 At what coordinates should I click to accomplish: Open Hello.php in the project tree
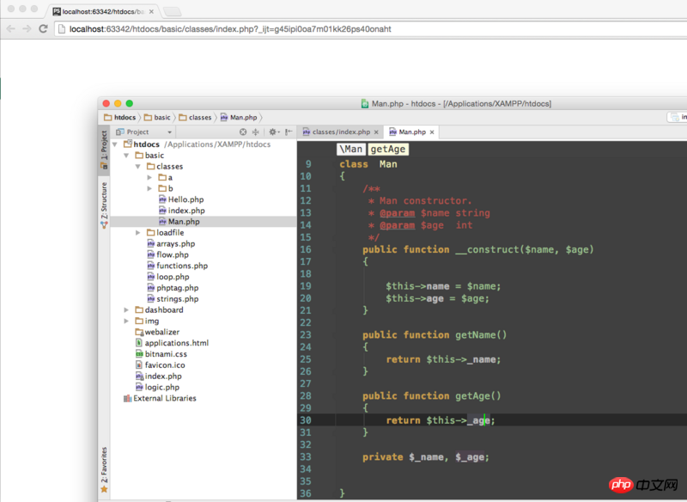[x=184, y=199]
